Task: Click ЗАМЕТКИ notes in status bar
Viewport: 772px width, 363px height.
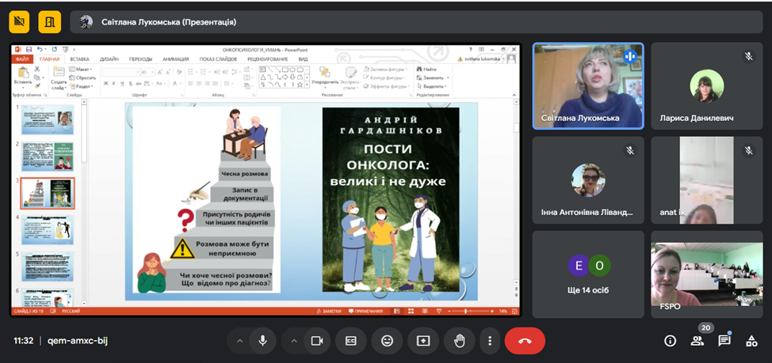Action: pyautogui.click(x=329, y=311)
